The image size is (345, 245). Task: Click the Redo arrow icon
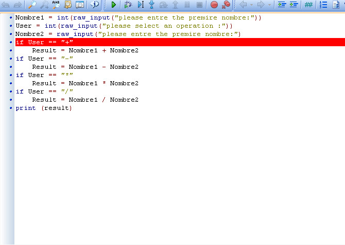18,5
